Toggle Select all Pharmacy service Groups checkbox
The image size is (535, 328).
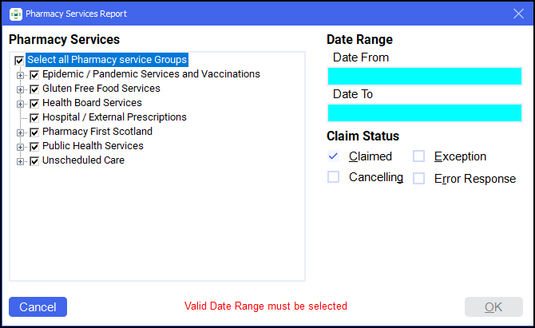(19, 60)
